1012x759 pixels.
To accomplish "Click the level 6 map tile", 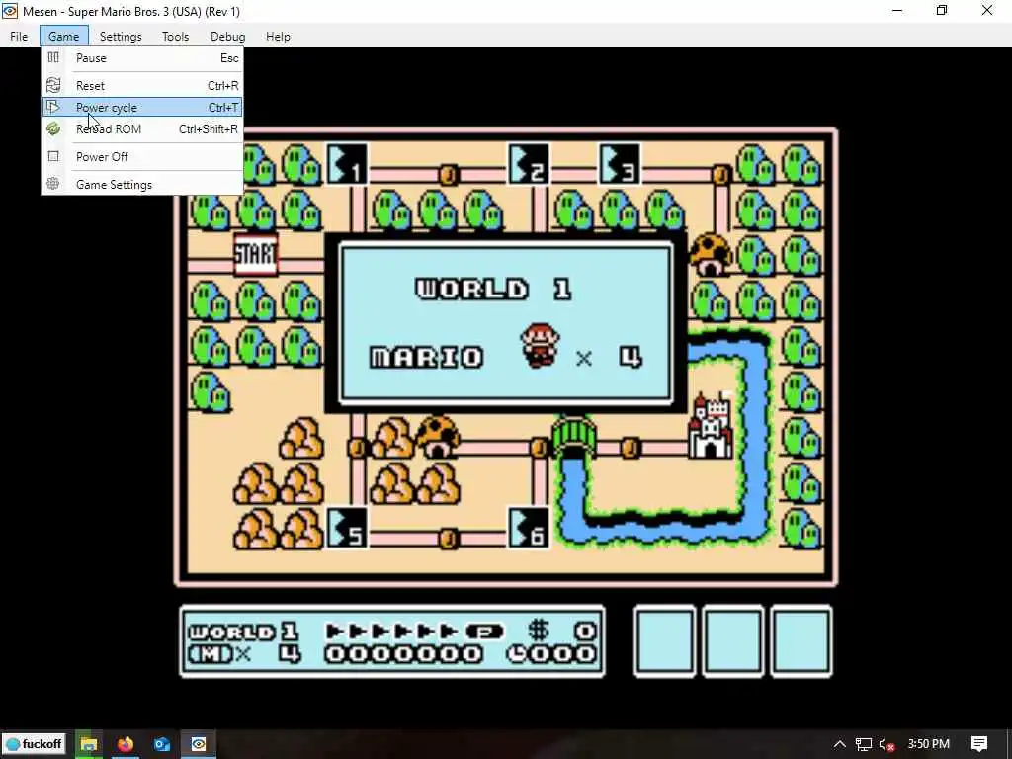I will tap(530, 528).
